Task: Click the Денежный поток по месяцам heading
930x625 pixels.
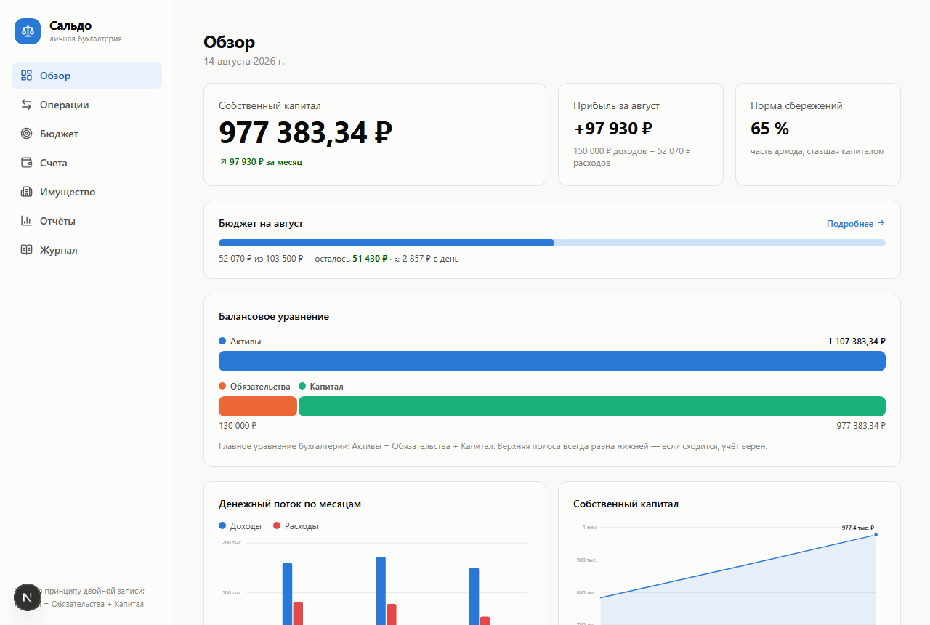Action: (290, 504)
